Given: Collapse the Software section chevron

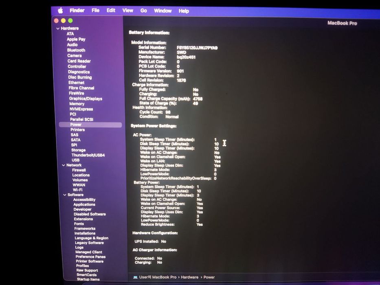Looking at the screenshot, I should pyautogui.click(x=65, y=195).
